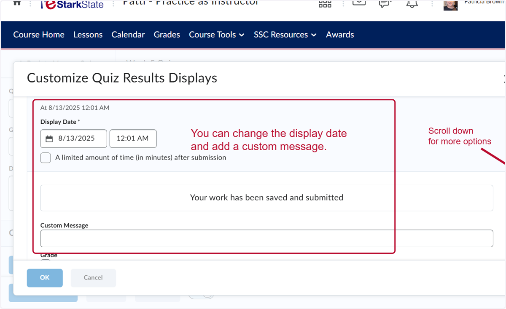Open the Lessons page
The height and width of the screenshot is (309, 506).
(x=88, y=35)
